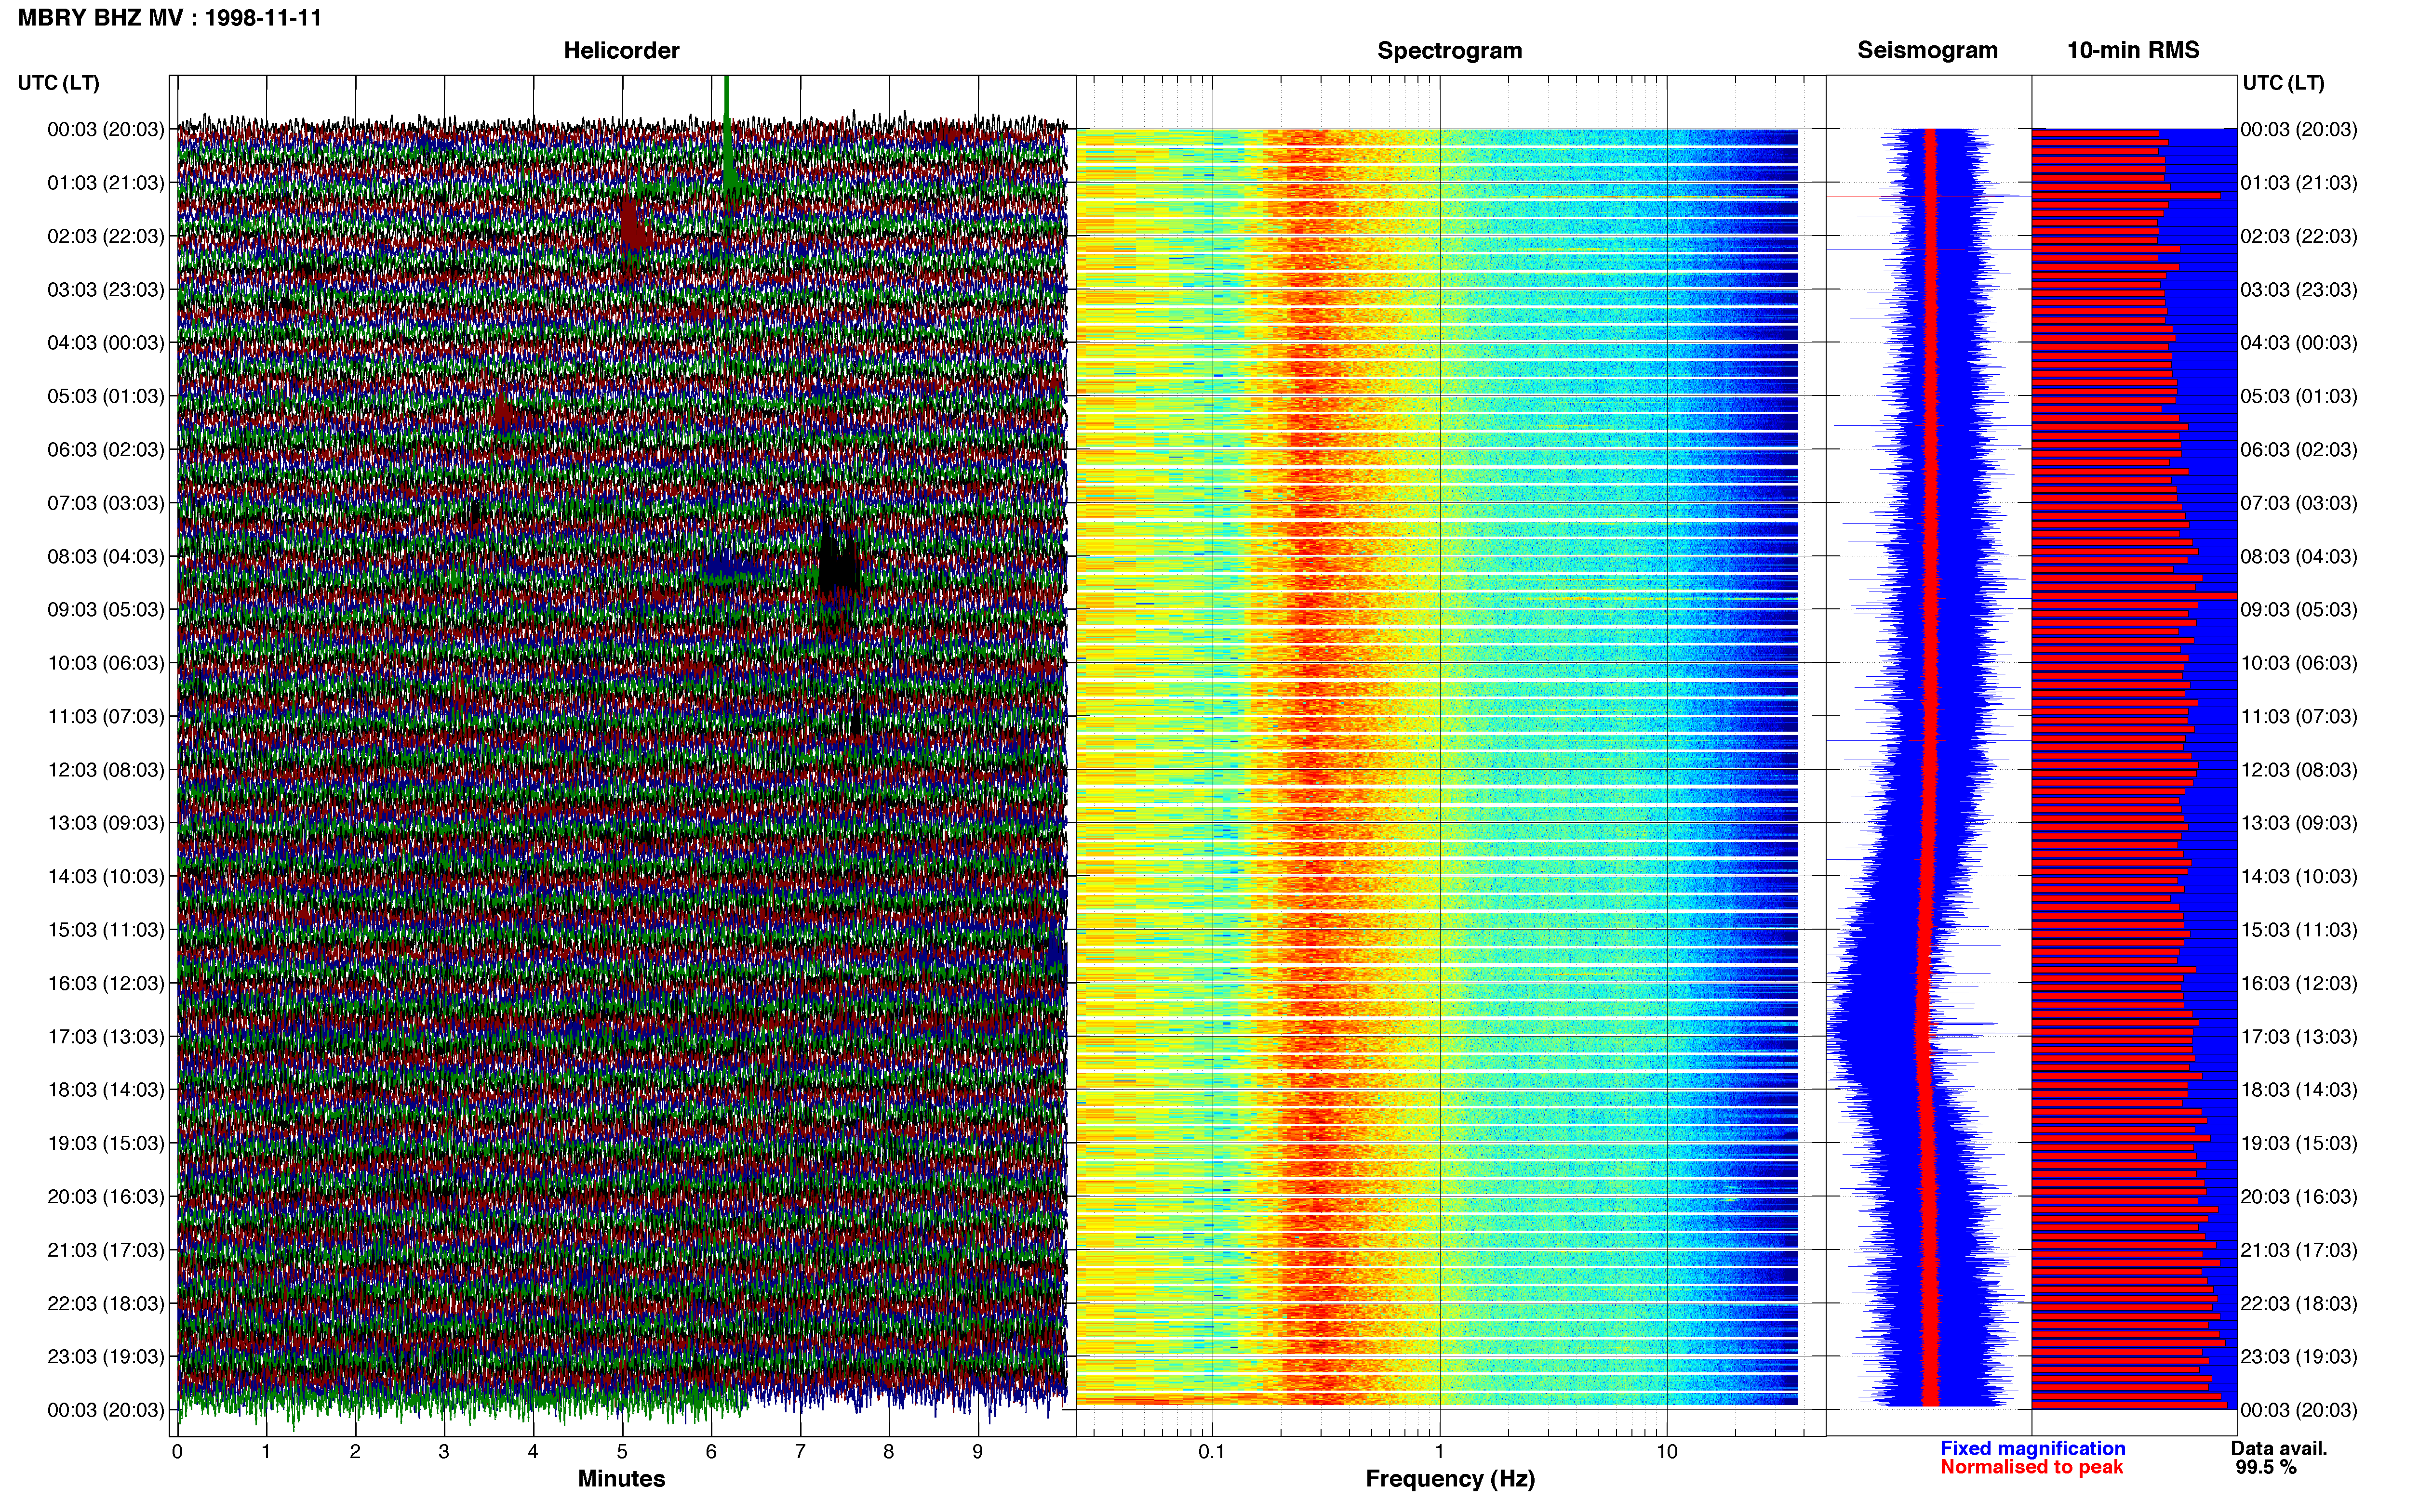Click the tall green spike in the Helicorder
This screenshot has width=2419, height=1512.
727,135
